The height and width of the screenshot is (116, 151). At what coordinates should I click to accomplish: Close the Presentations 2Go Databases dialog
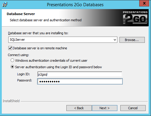144,3
